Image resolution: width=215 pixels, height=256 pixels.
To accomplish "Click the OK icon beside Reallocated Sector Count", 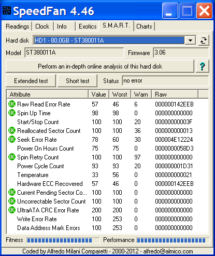I will [12, 131].
